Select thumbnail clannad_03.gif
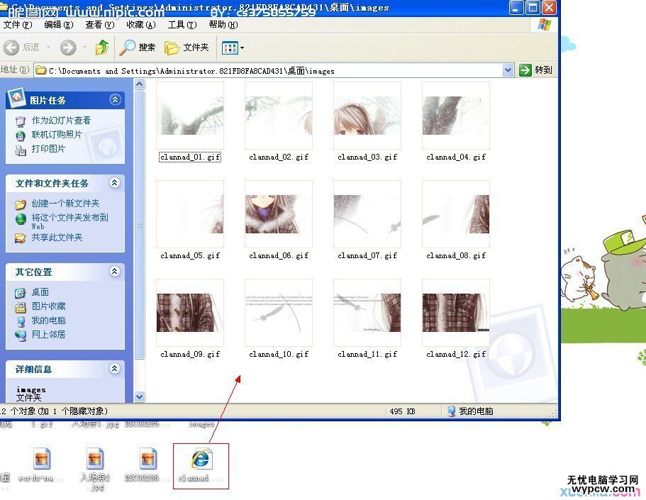Screen dimensions: 646x500 point(367,116)
